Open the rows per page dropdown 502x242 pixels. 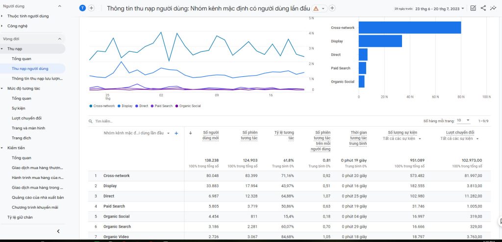coord(463,120)
